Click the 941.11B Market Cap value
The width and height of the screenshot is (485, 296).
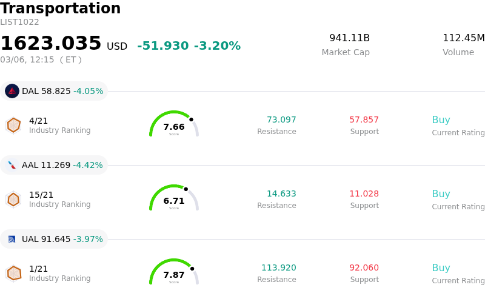pos(349,38)
